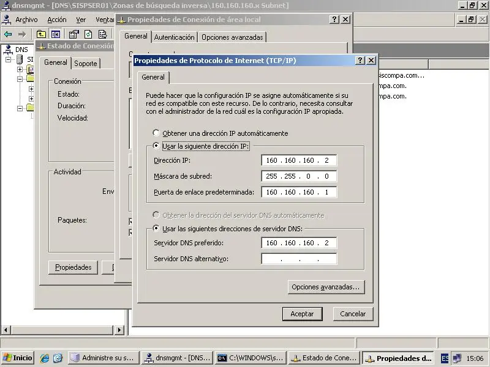Screen dimensions: 490x367
Task: Switch to the Opciones avanzadas tab
Action: click(x=232, y=37)
